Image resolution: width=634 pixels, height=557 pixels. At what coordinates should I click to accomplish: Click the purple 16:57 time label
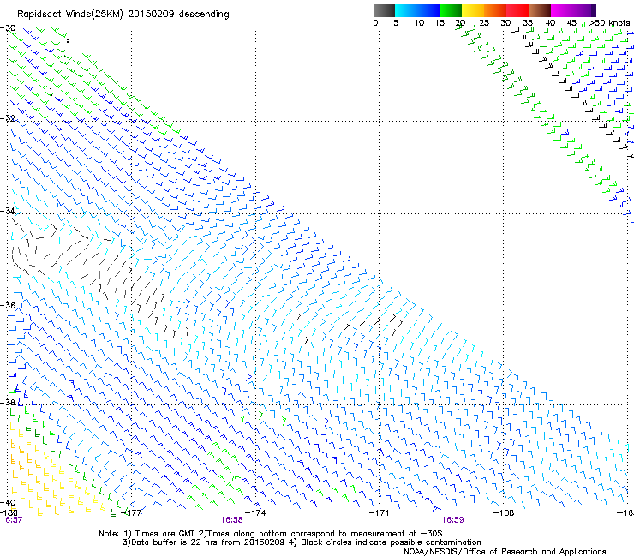click(x=11, y=520)
